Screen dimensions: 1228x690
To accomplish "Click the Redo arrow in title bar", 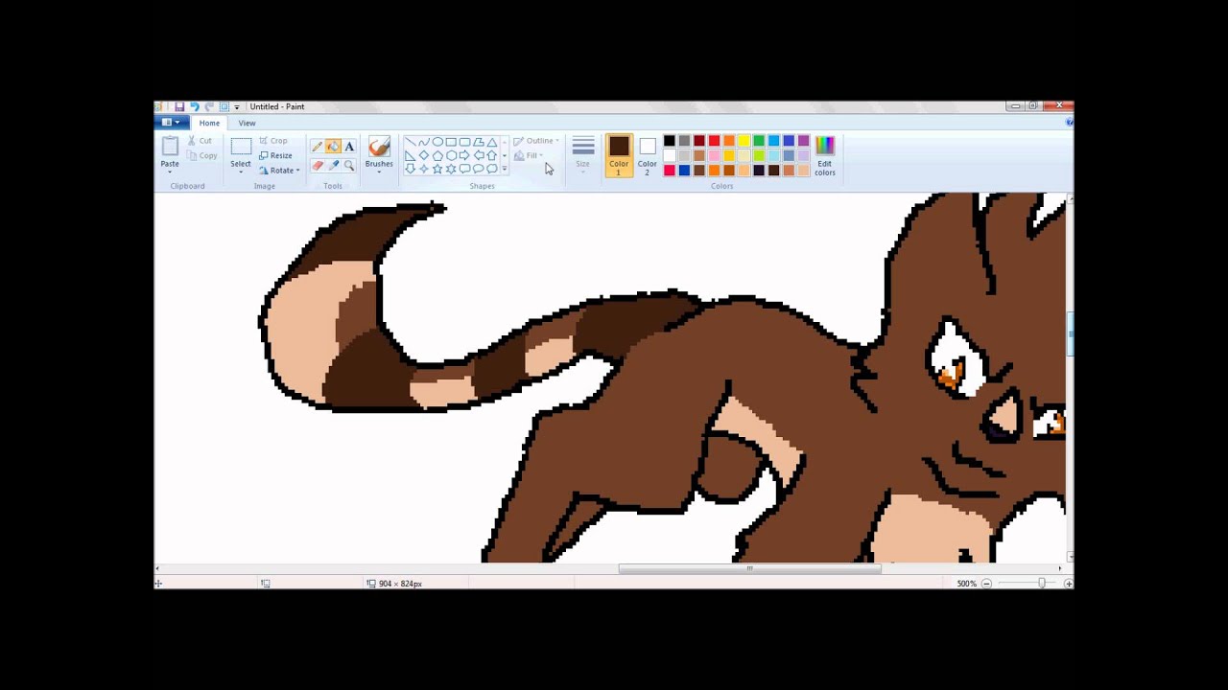I will pyautogui.click(x=209, y=106).
